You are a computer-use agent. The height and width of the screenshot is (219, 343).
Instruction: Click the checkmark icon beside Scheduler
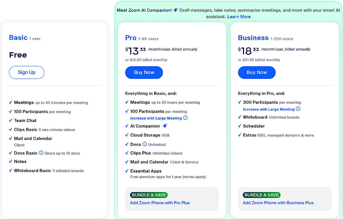coord(240,126)
